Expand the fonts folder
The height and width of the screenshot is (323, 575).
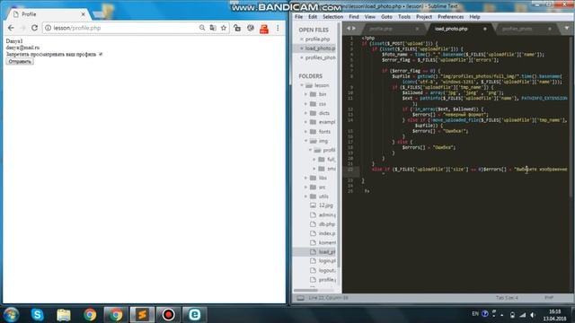[x=305, y=132]
